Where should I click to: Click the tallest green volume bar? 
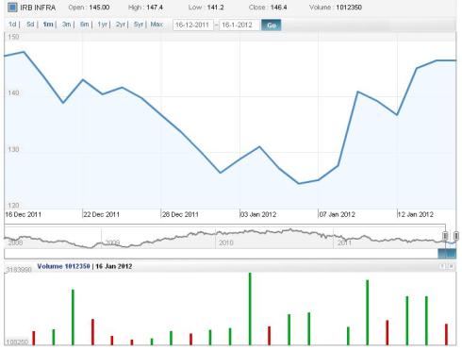click(250, 309)
